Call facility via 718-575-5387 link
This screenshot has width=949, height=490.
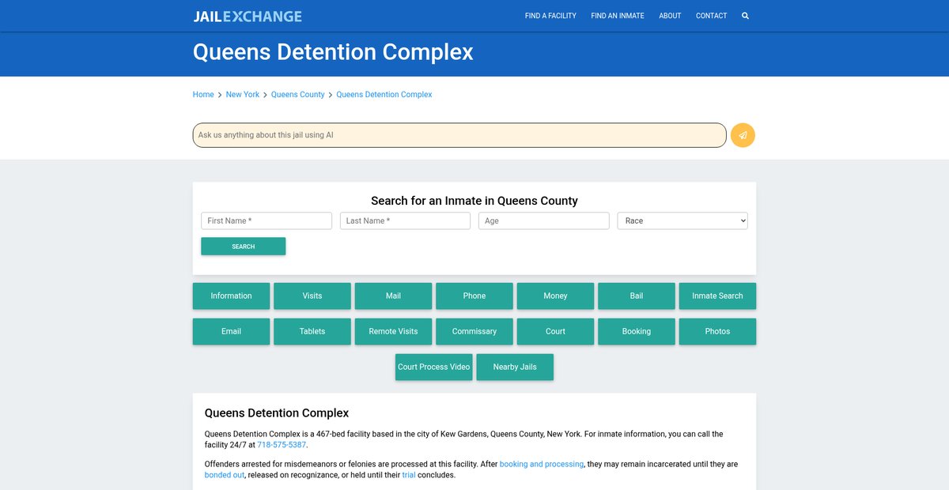click(x=281, y=445)
